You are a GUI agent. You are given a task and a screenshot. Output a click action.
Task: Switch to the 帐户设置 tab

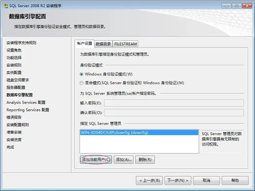[85, 43]
